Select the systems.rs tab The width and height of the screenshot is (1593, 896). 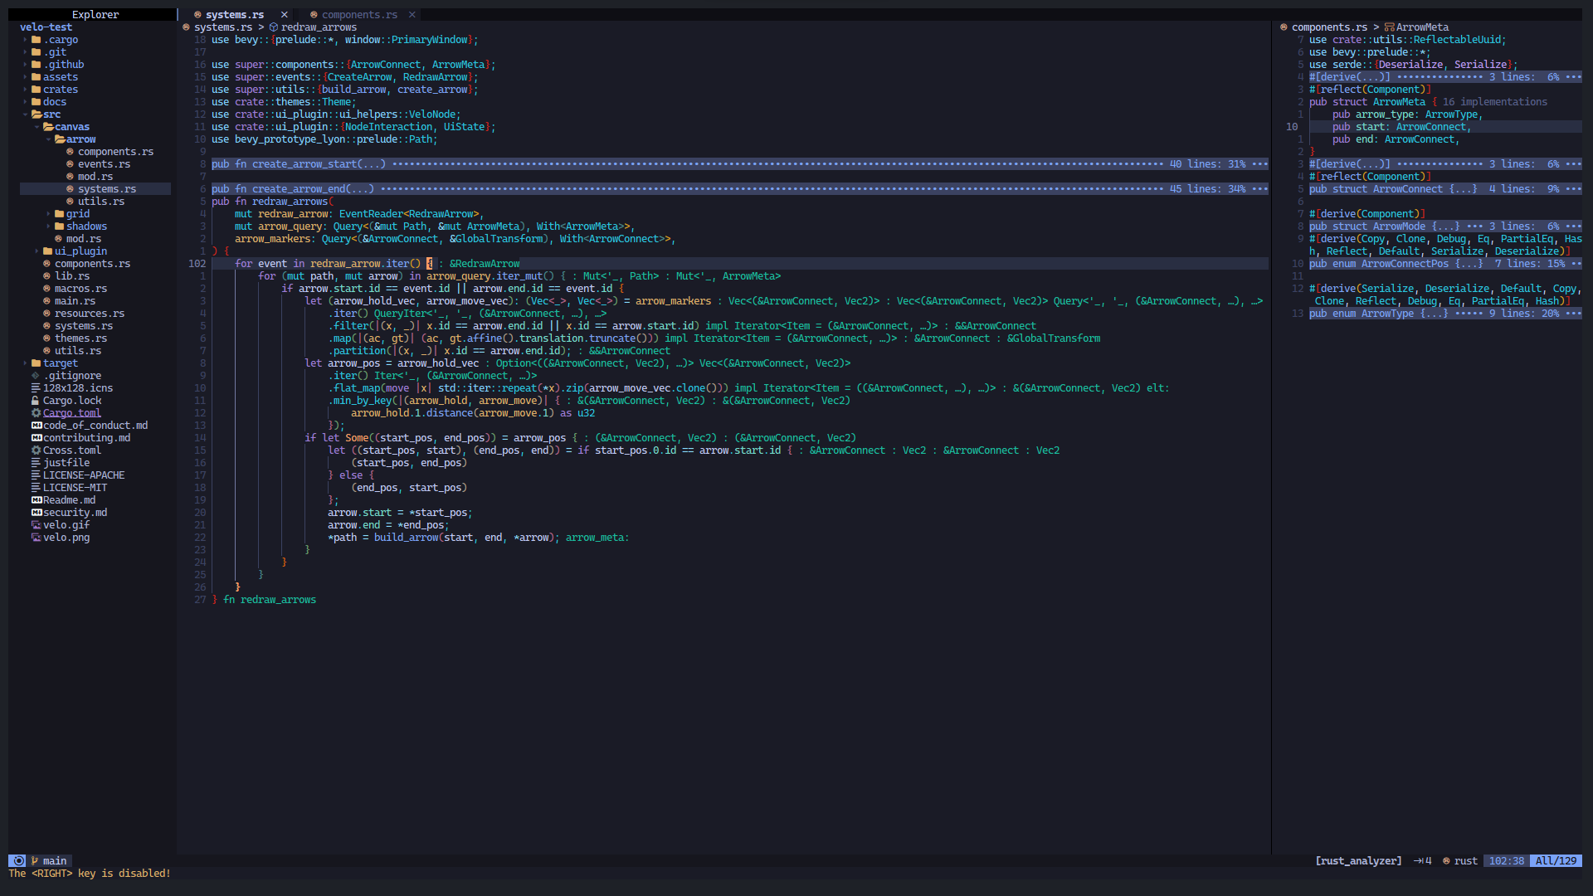click(x=235, y=14)
